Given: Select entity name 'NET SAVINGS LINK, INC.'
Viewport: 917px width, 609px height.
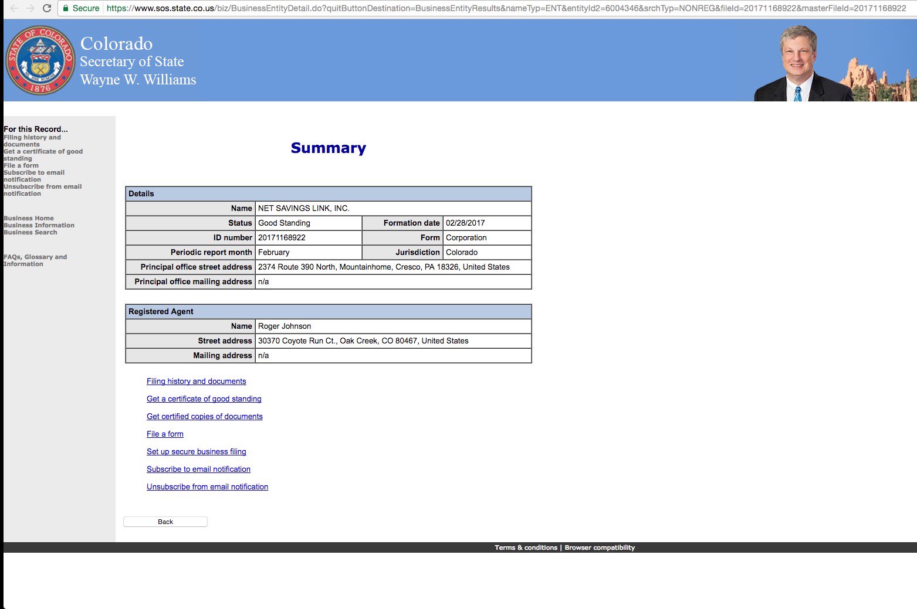Looking at the screenshot, I should point(304,208).
